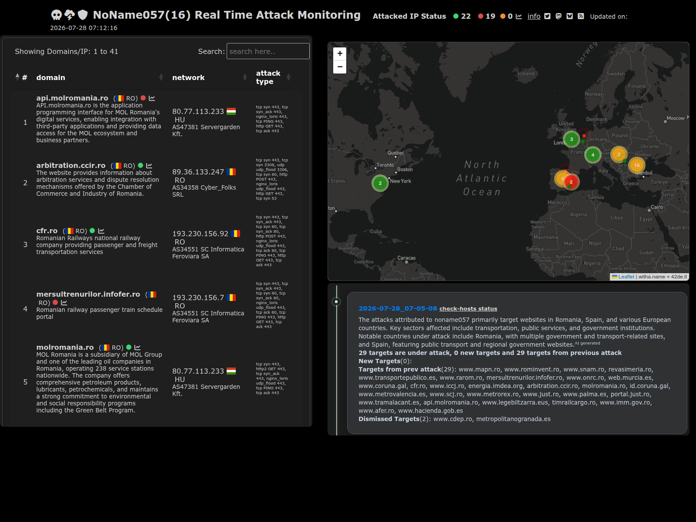This screenshot has height=522, width=696.
Task: Open the orange cluster of 16 near Istanbul
Action: tap(637, 165)
